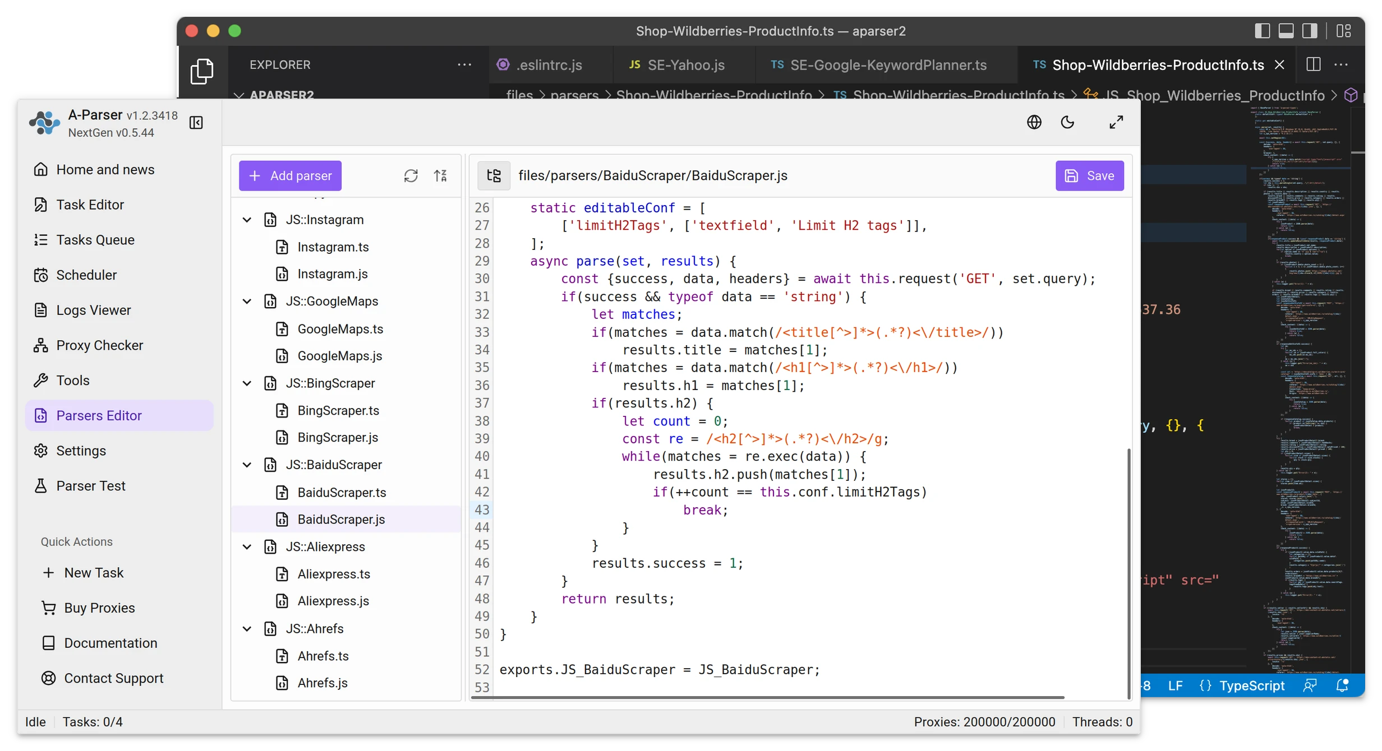The width and height of the screenshot is (1382, 751).
Task: Open language selection globe icon
Action: click(x=1034, y=122)
